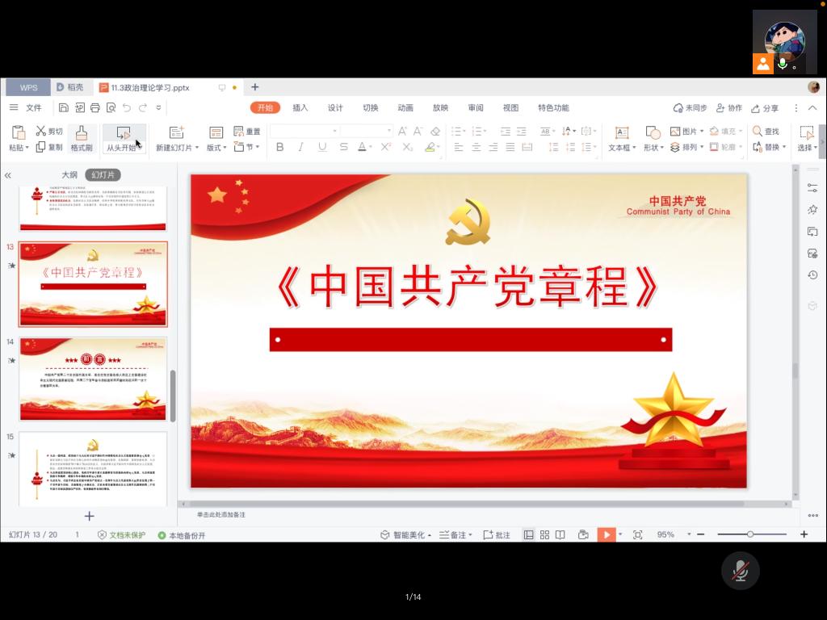Image resolution: width=827 pixels, height=620 pixels.
Task: Toggle italic formatting
Action: click(x=300, y=147)
